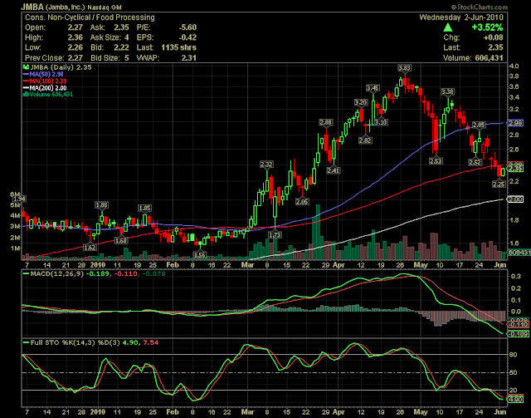
Task: Click the green up-arrow beside +3.52%
Action: coord(448,27)
